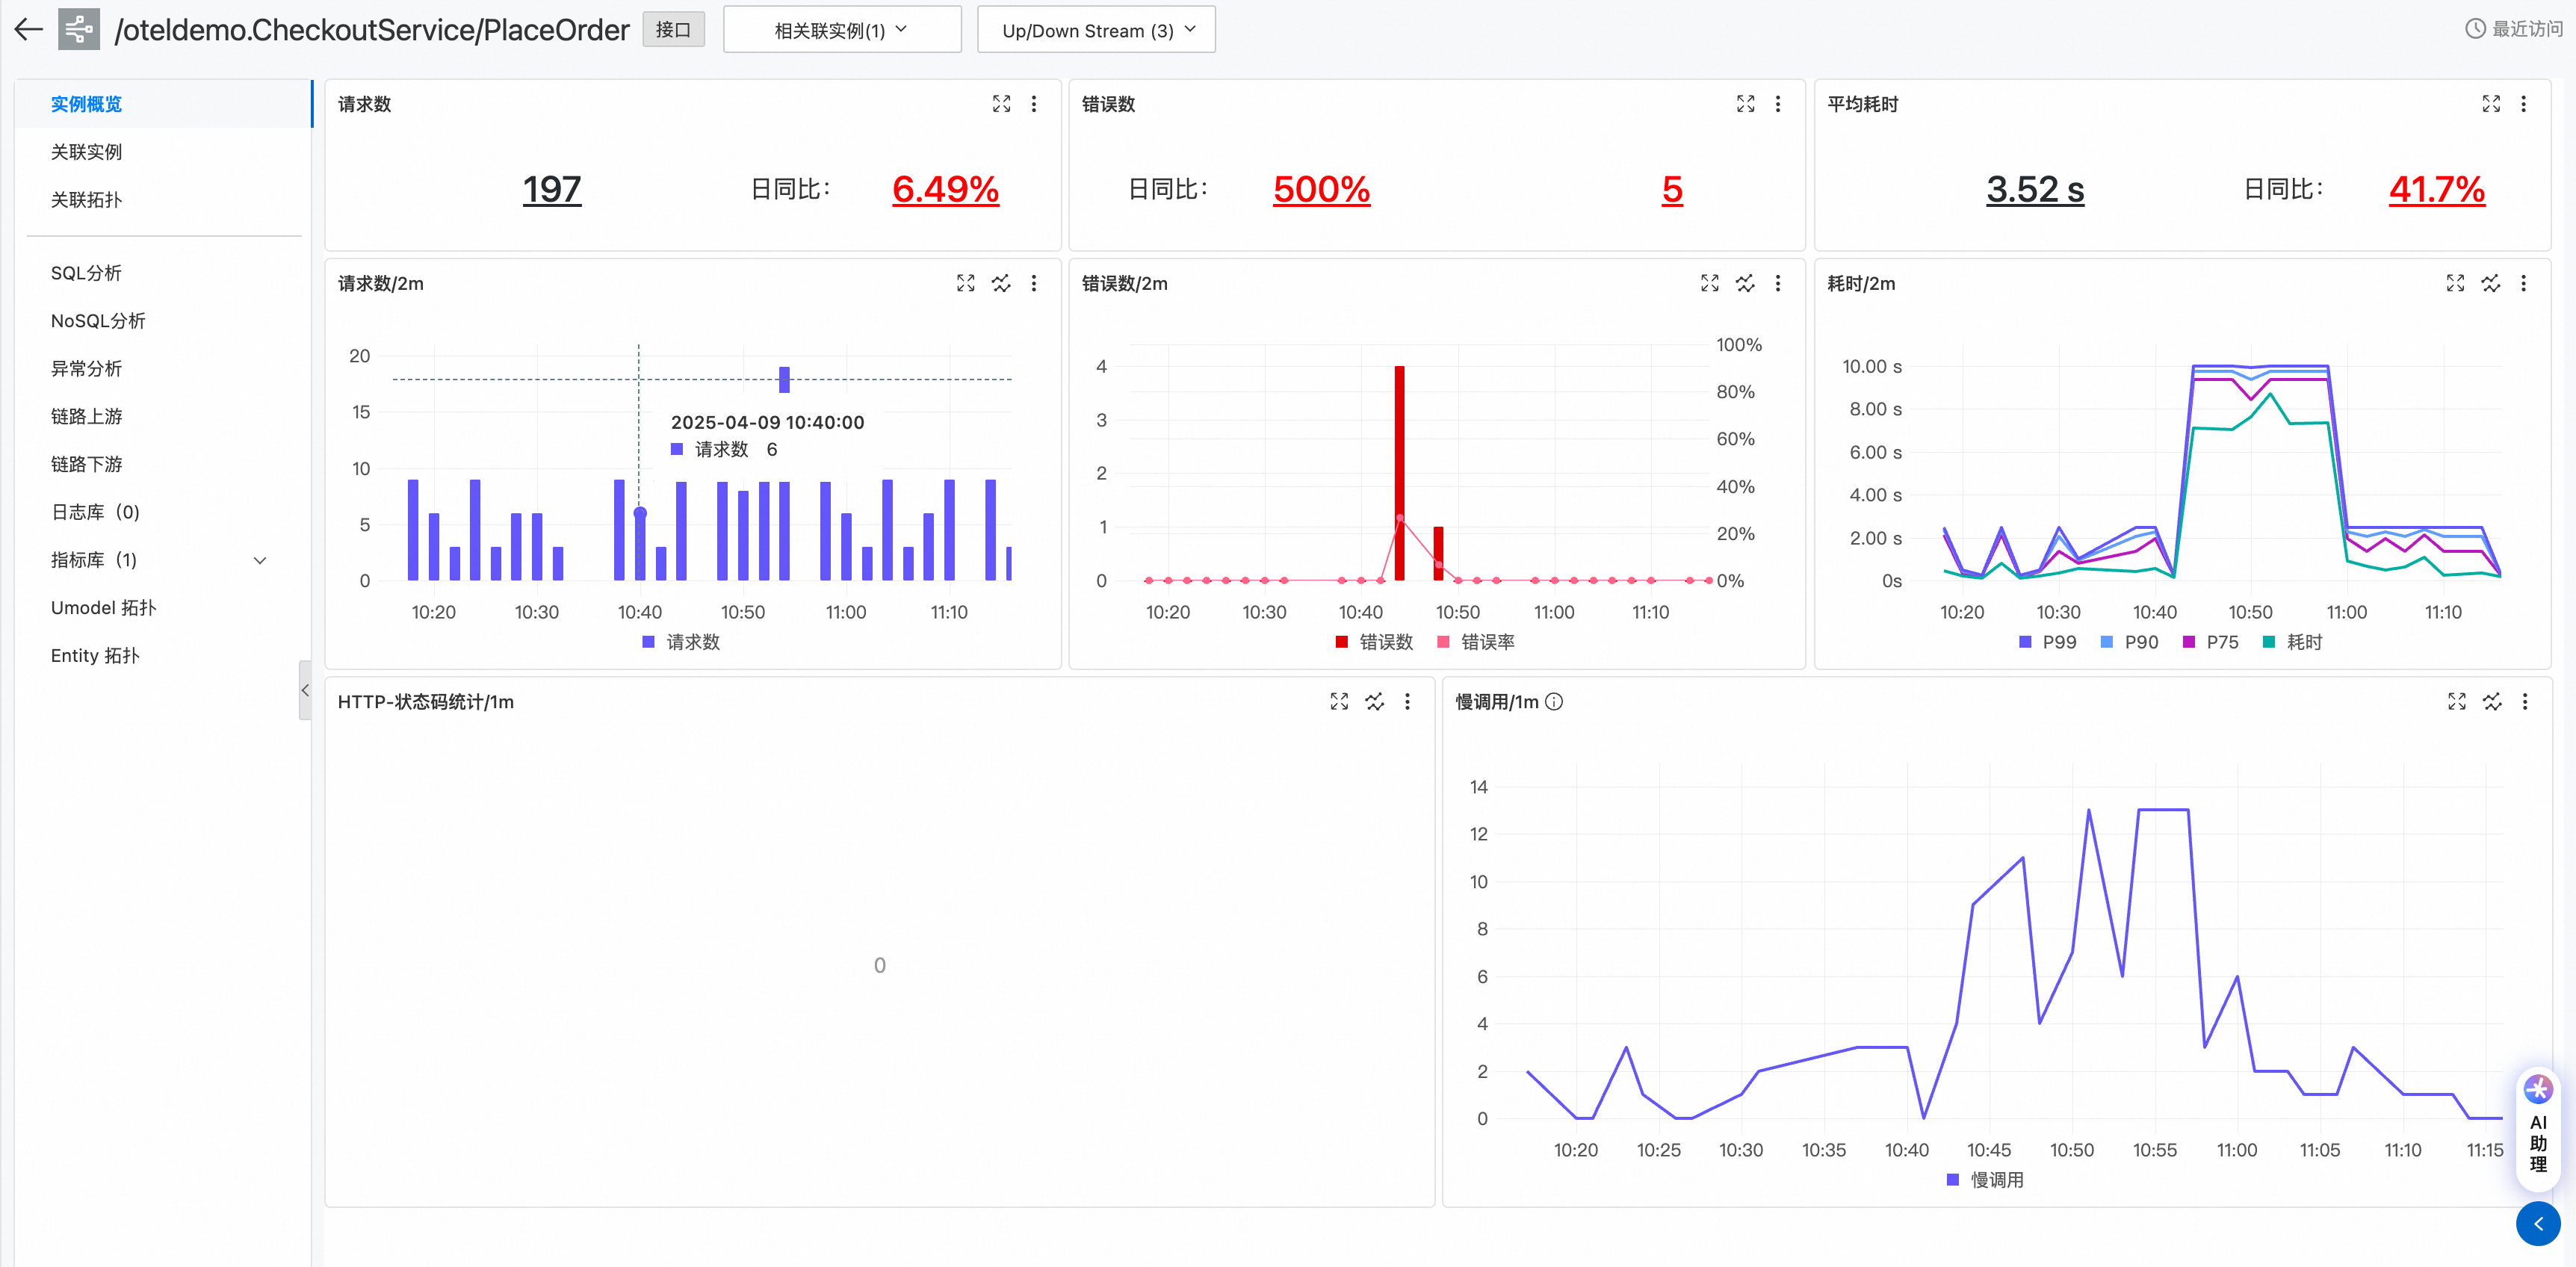Click the chart analysis icon on 错误数/2m
This screenshot has height=1267, width=2576.
[x=1745, y=284]
